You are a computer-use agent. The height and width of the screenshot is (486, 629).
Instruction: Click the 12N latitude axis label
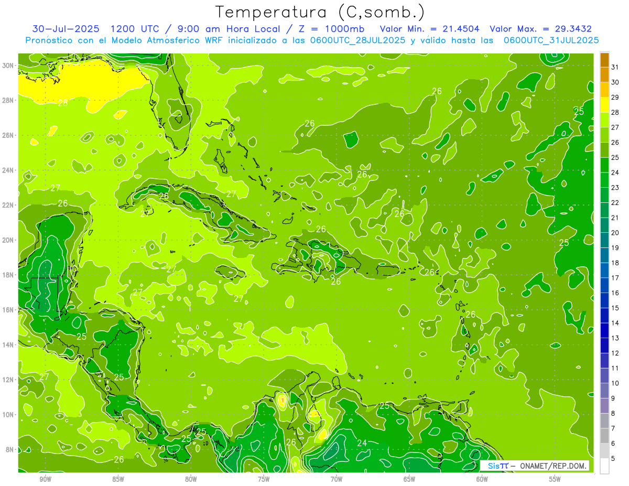[x=9, y=380]
